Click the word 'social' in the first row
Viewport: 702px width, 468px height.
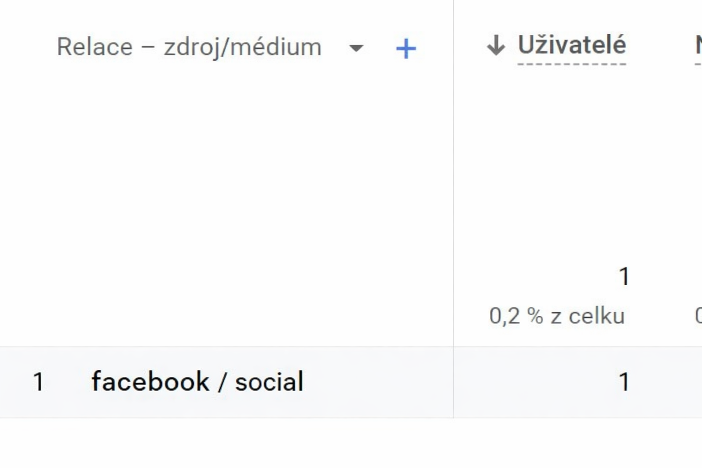pyautogui.click(x=269, y=382)
